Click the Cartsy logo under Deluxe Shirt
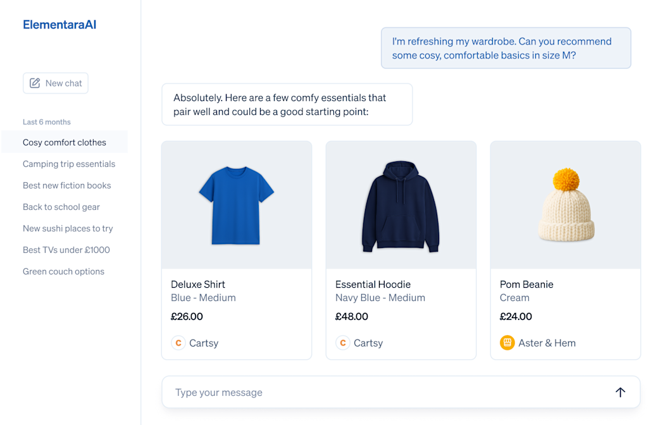Viewport: 658px width, 425px height. [178, 343]
